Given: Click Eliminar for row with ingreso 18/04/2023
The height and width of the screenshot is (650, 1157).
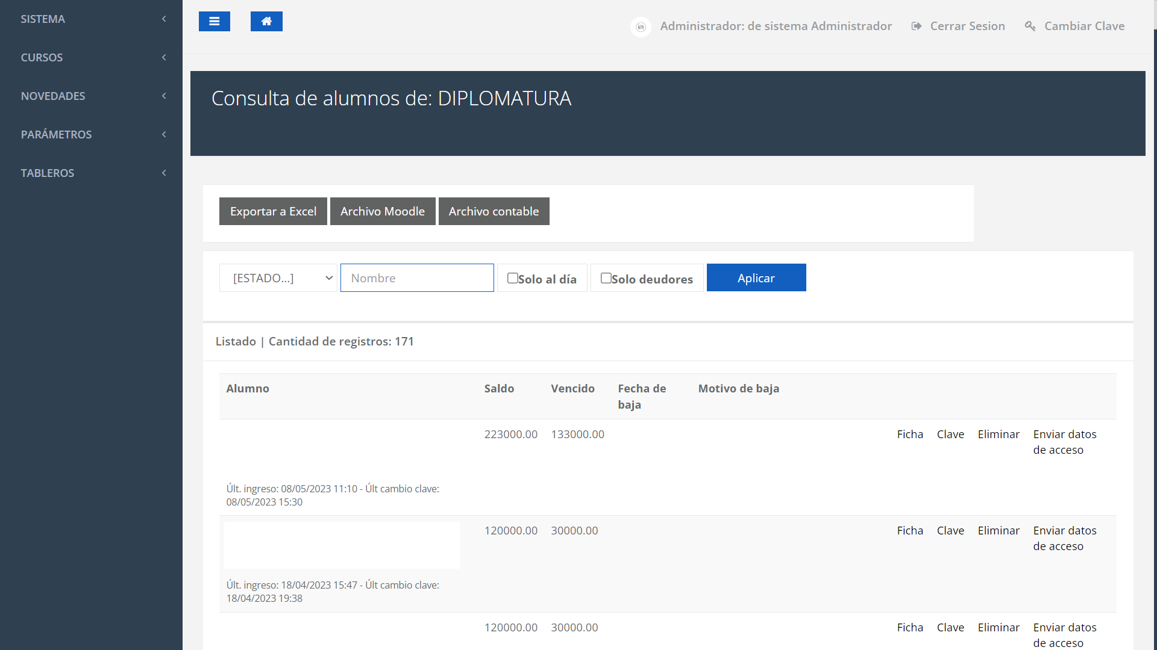Looking at the screenshot, I should [999, 531].
